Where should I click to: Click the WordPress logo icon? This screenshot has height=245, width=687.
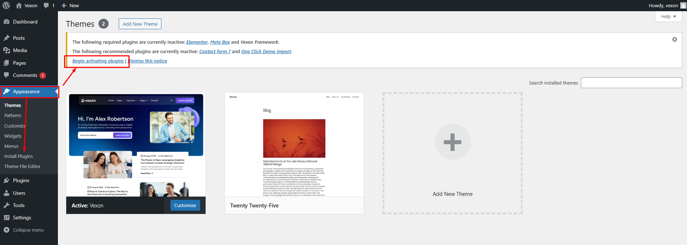pos(6,5)
